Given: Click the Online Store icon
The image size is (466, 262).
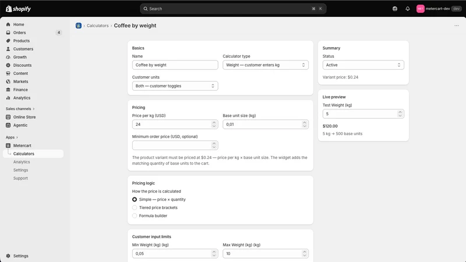Looking at the screenshot, I should point(8,117).
